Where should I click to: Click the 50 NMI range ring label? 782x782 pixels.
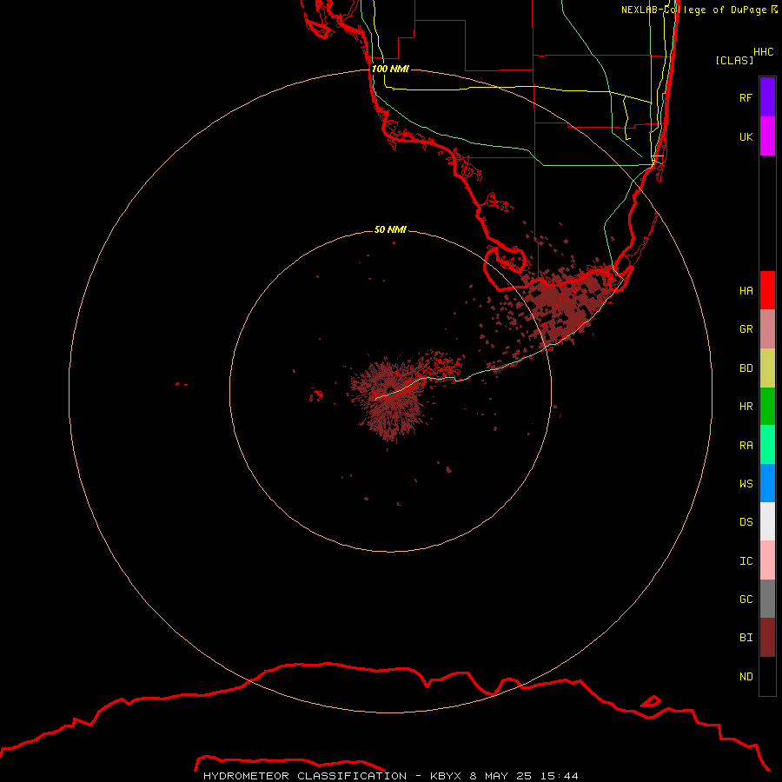click(x=390, y=229)
